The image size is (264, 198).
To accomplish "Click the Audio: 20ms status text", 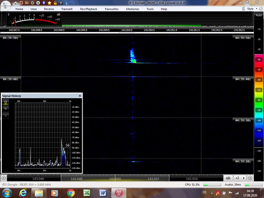I will pyautogui.click(x=233, y=185).
